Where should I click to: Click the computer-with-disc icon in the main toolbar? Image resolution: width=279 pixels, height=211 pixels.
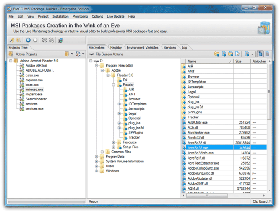tap(61, 40)
